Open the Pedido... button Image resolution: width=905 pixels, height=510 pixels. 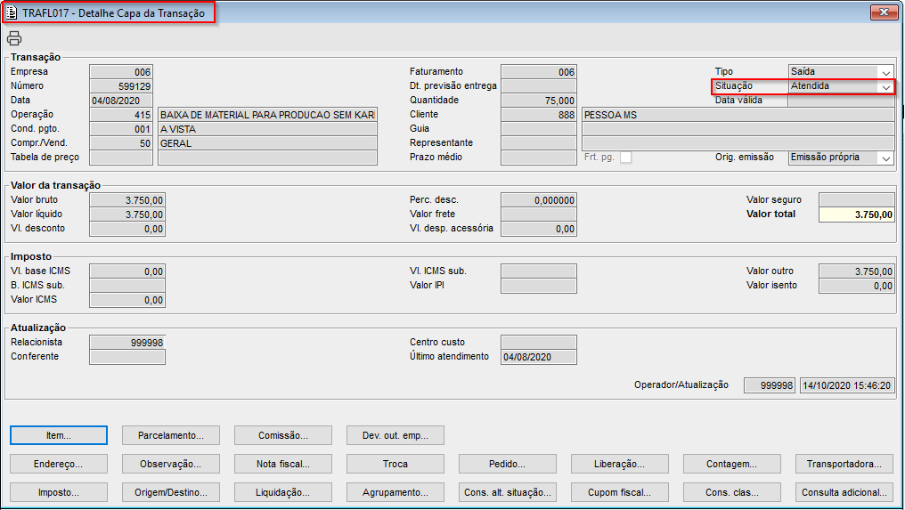(508, 464)
